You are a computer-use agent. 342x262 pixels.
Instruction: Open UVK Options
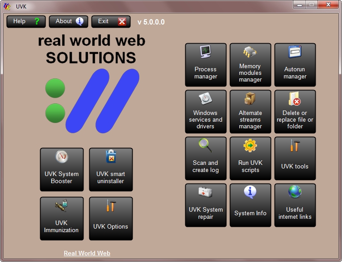[111, 218]
